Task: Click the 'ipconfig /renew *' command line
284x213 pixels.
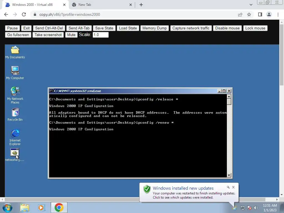Action: [155, 123]
